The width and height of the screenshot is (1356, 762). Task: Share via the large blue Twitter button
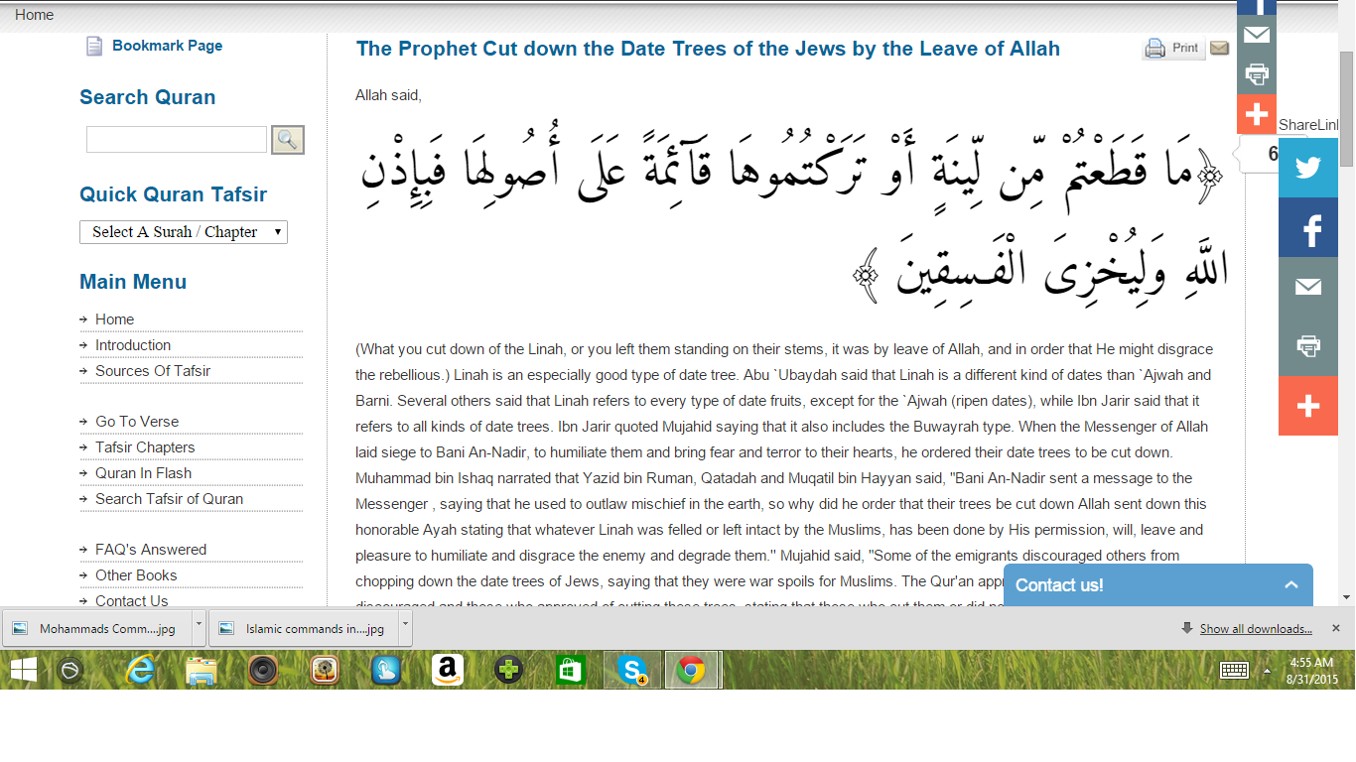tap(1308, 168)
